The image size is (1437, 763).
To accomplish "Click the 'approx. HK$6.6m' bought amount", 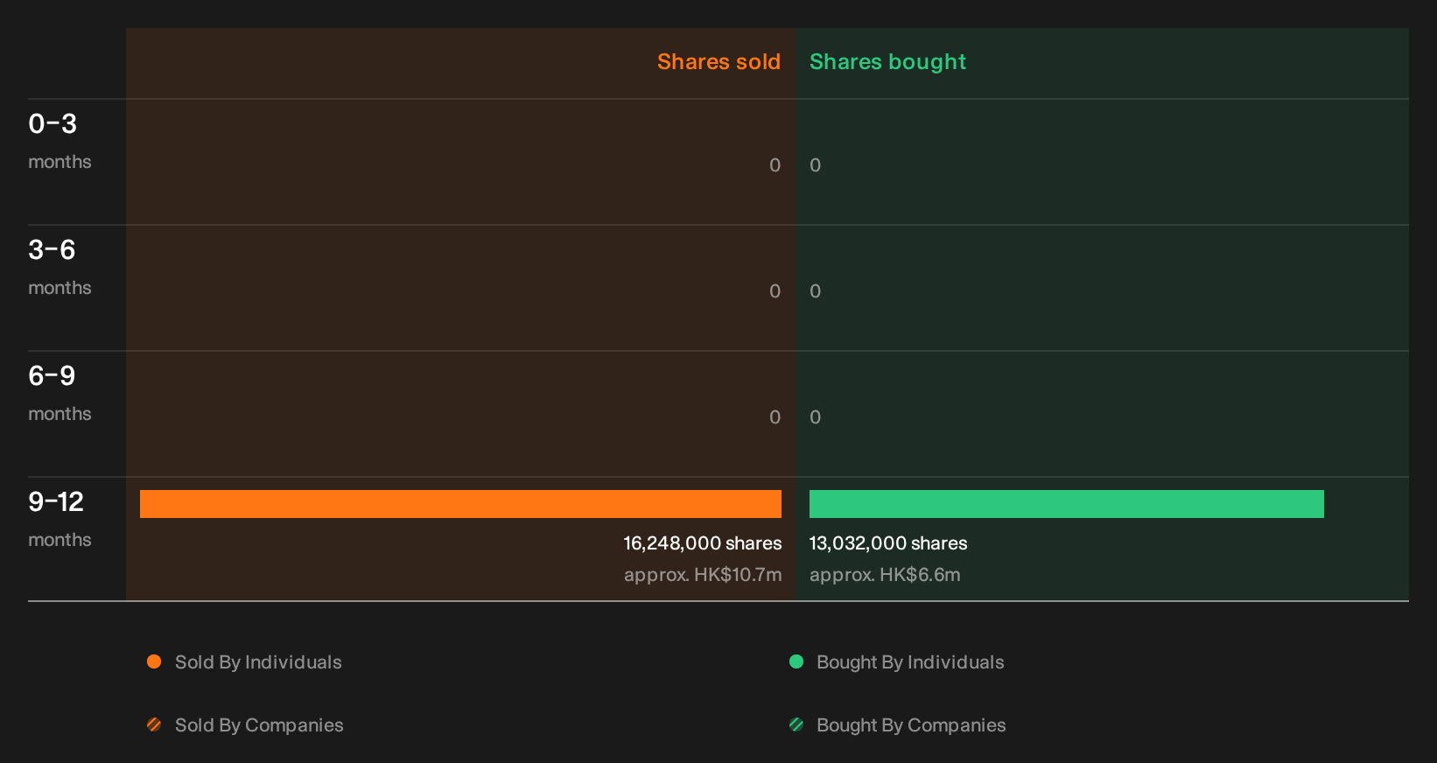I will [x=885, y=575].
